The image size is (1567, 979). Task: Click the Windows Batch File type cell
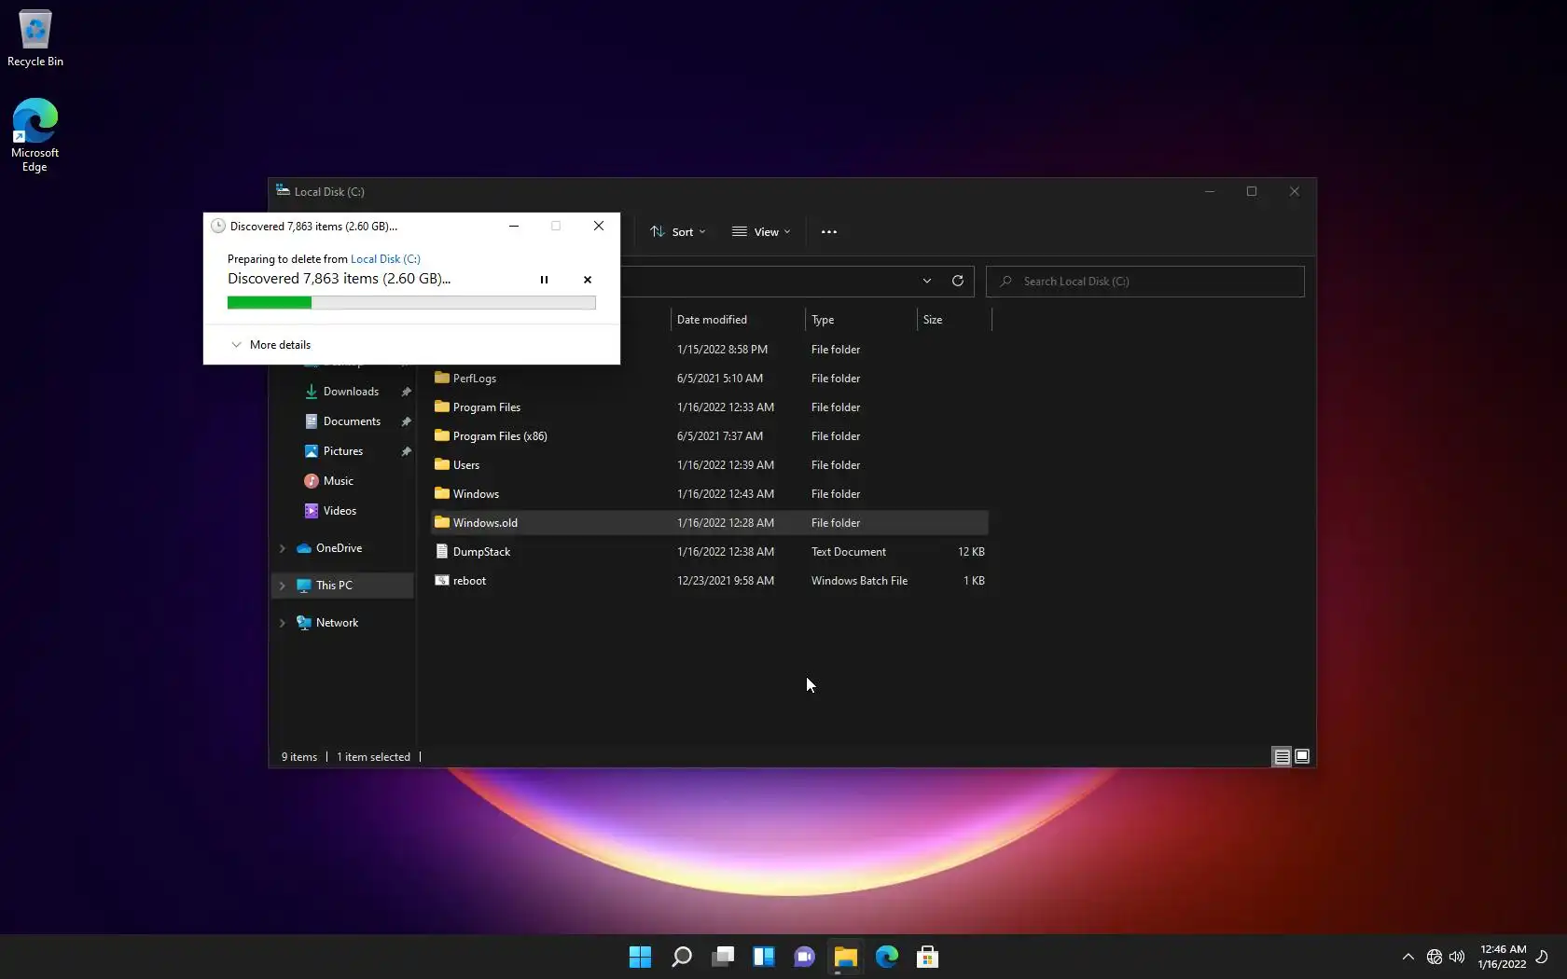pyautogui.click(x=859, y=581)
